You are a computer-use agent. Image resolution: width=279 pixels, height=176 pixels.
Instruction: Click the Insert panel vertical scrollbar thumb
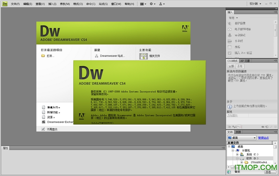click(x=276, y=31)
